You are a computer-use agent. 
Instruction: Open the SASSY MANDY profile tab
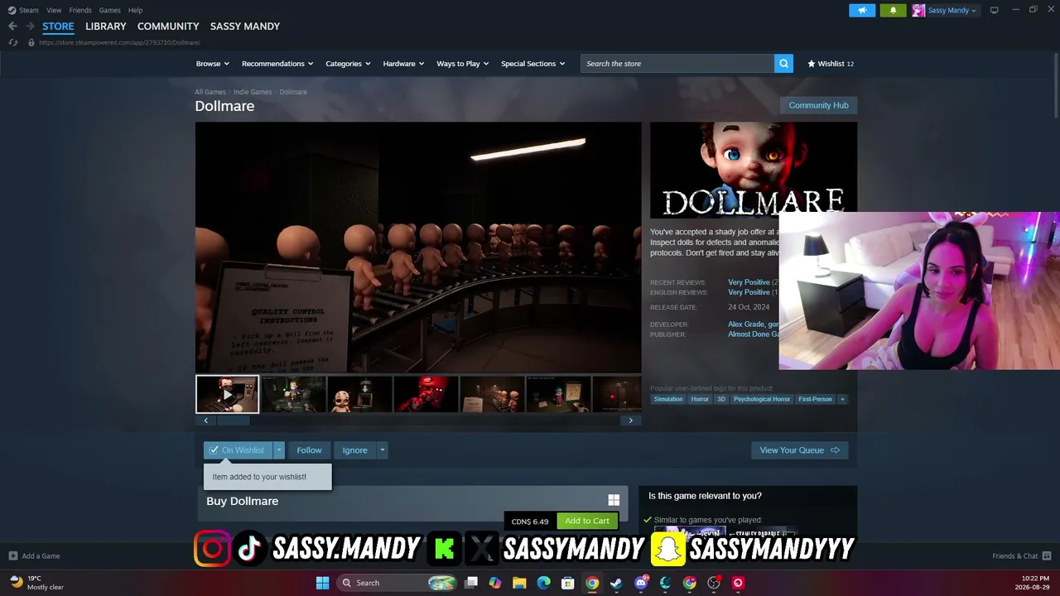(x=245, y=26)
